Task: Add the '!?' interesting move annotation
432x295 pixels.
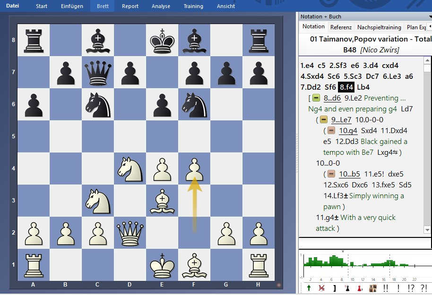Action: pos(411,288)
